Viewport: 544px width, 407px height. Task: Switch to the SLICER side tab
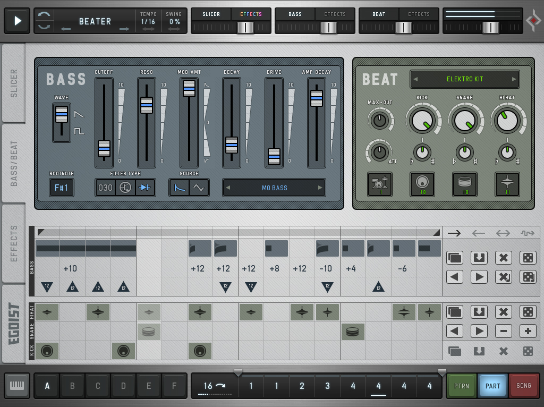(14, 83)
